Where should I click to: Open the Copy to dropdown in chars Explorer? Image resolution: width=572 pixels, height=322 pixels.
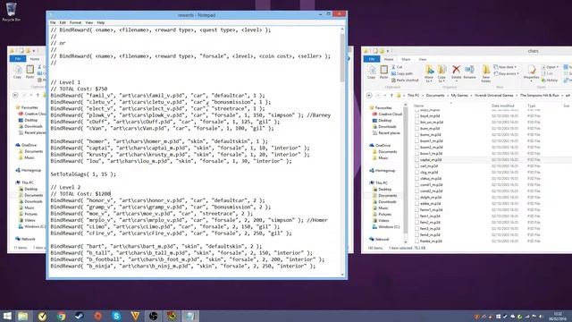(x=442, y=73)
